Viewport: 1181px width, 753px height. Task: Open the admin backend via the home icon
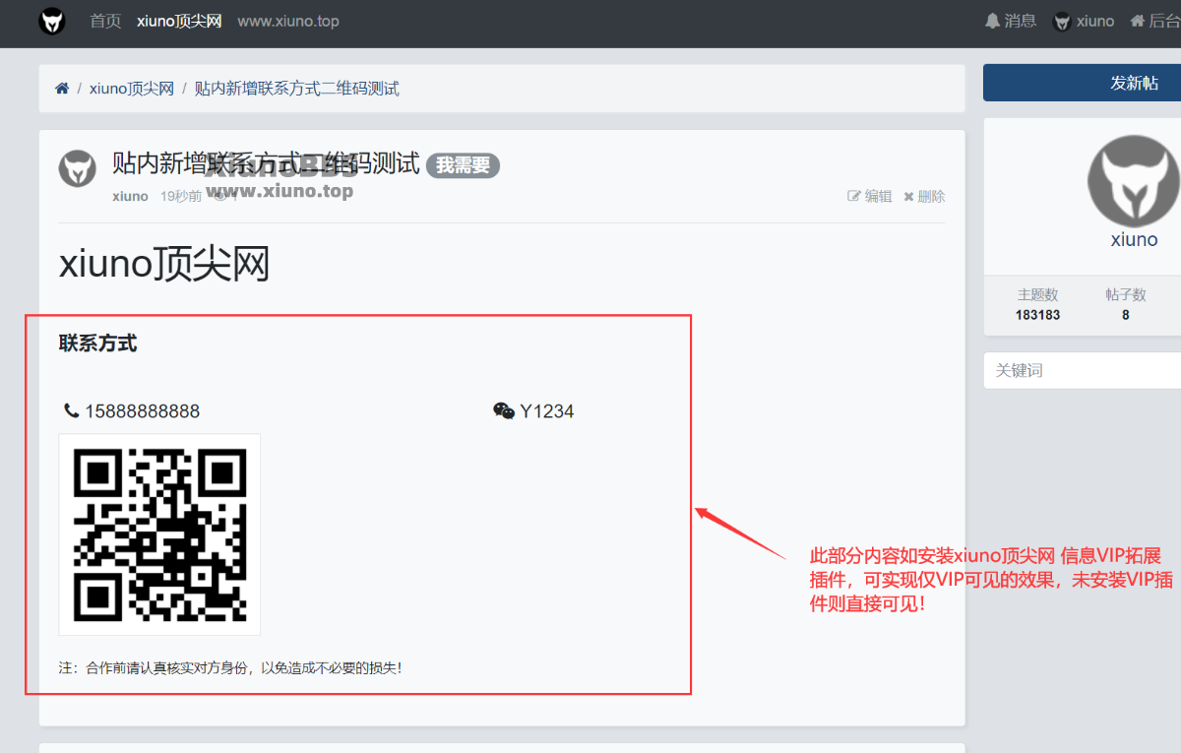[1137, 21]
